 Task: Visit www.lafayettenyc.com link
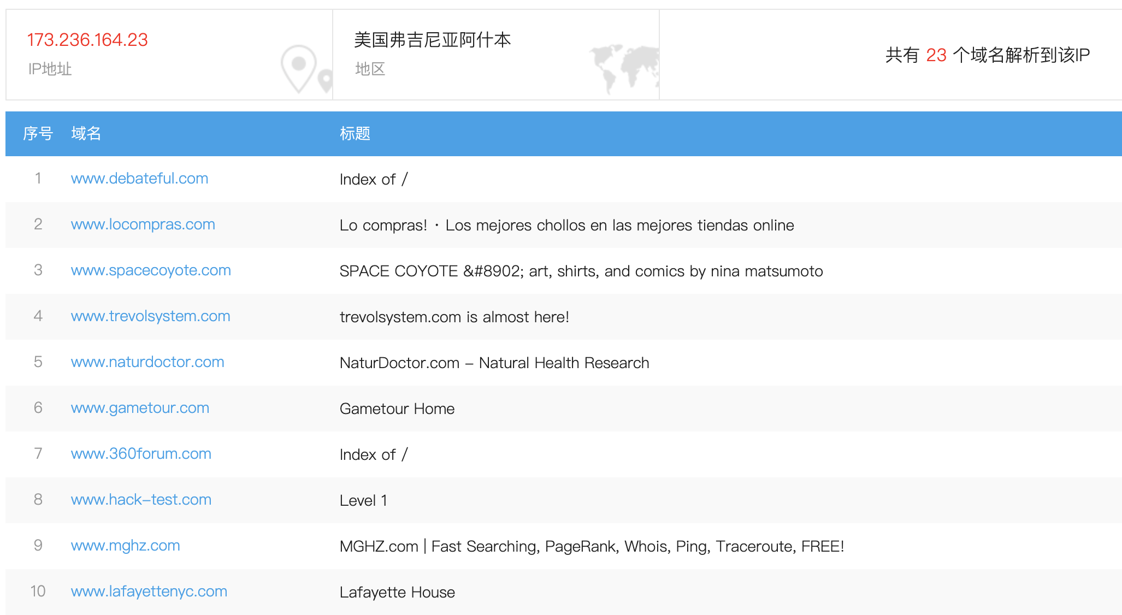click(149, 592)
